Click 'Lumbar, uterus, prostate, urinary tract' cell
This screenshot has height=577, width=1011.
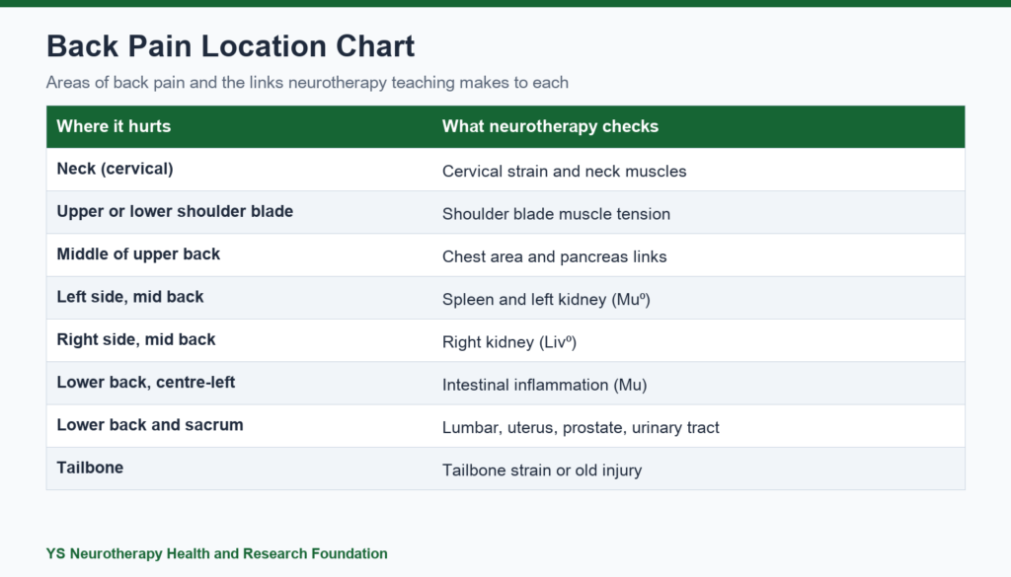(x=581, y=428)
